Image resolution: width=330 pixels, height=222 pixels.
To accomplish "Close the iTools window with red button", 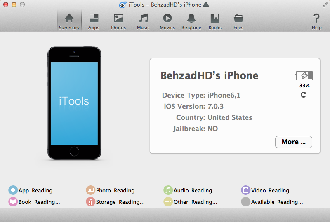I will pos(6,5).
